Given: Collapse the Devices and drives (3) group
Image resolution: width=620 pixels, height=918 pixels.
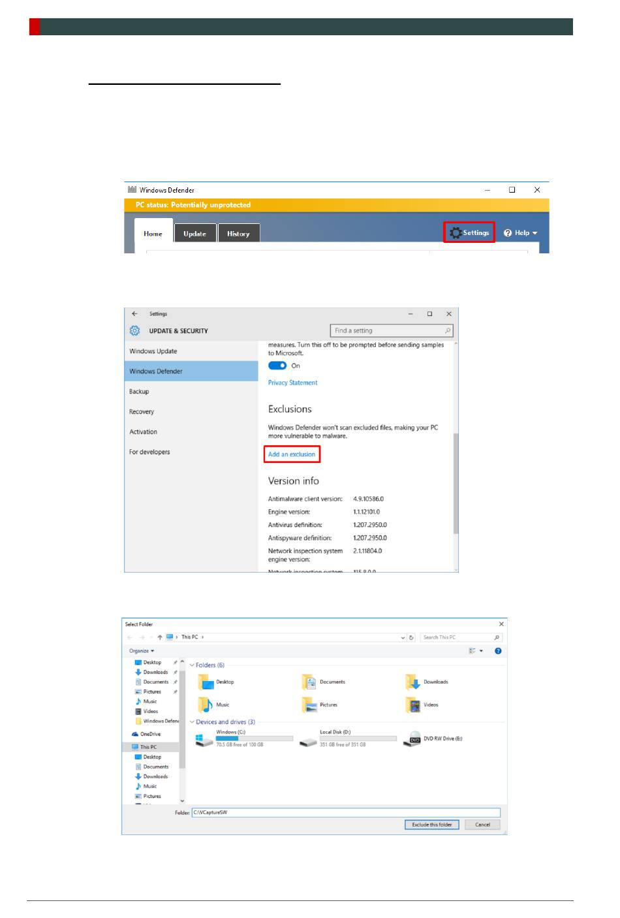Looking at the screenshot, I should 192,722.
